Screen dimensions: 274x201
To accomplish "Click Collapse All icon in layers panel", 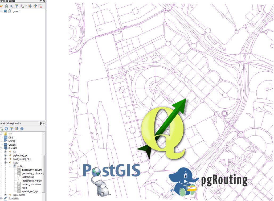I will 35,6.
